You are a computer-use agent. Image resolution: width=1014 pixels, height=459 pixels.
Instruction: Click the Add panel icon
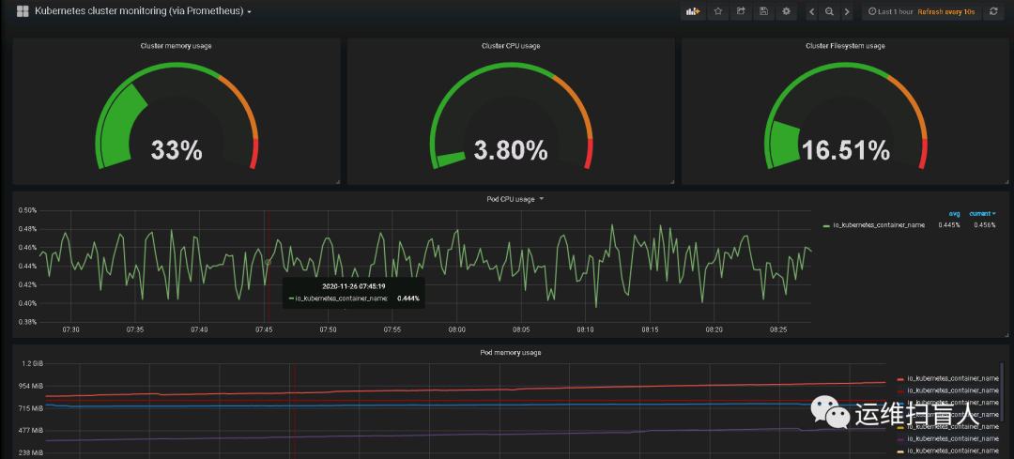(693, 11)
